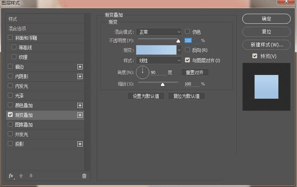This screenshot has width=297, height=187.
Task: Open the gradient picker dropdown arrow
Action: 179,50
